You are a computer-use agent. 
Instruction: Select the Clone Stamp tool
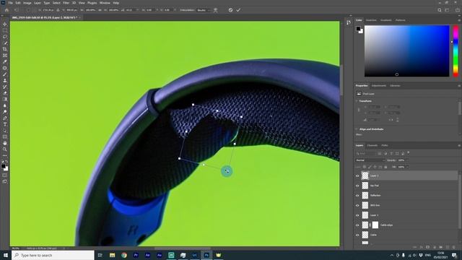5,80
